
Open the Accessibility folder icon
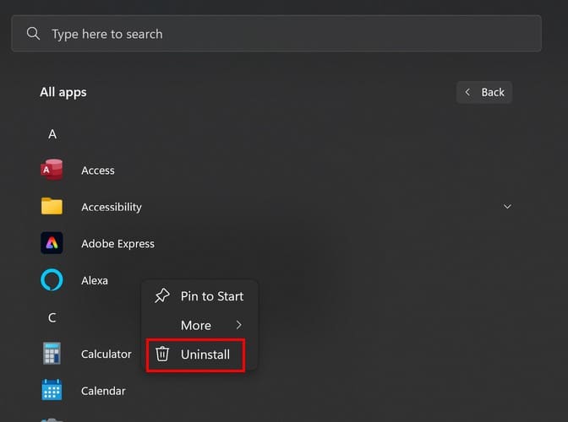coord(52,206)
